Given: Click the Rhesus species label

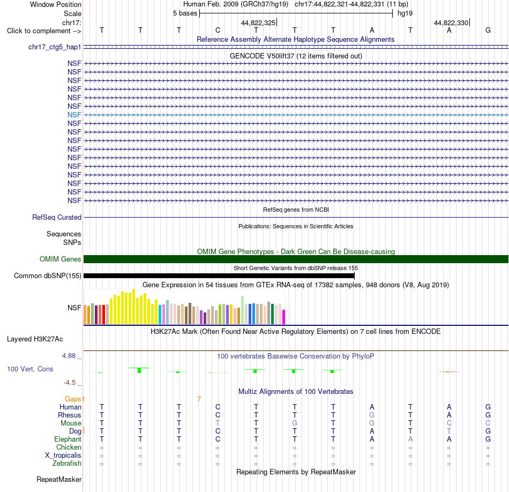Looking at the screenshot, I should (x=70, y=415).
